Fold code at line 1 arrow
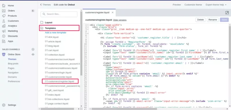 88,25
